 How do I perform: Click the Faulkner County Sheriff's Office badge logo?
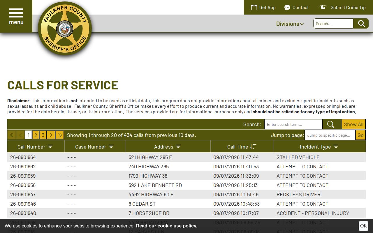(65, 29)
